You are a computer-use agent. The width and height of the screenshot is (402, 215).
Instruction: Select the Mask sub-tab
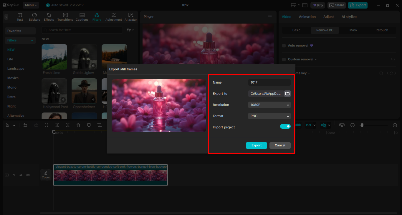click(353, 30)
